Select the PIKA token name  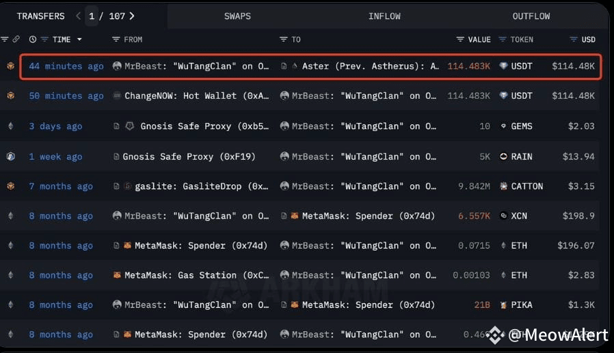coord(521,305)
